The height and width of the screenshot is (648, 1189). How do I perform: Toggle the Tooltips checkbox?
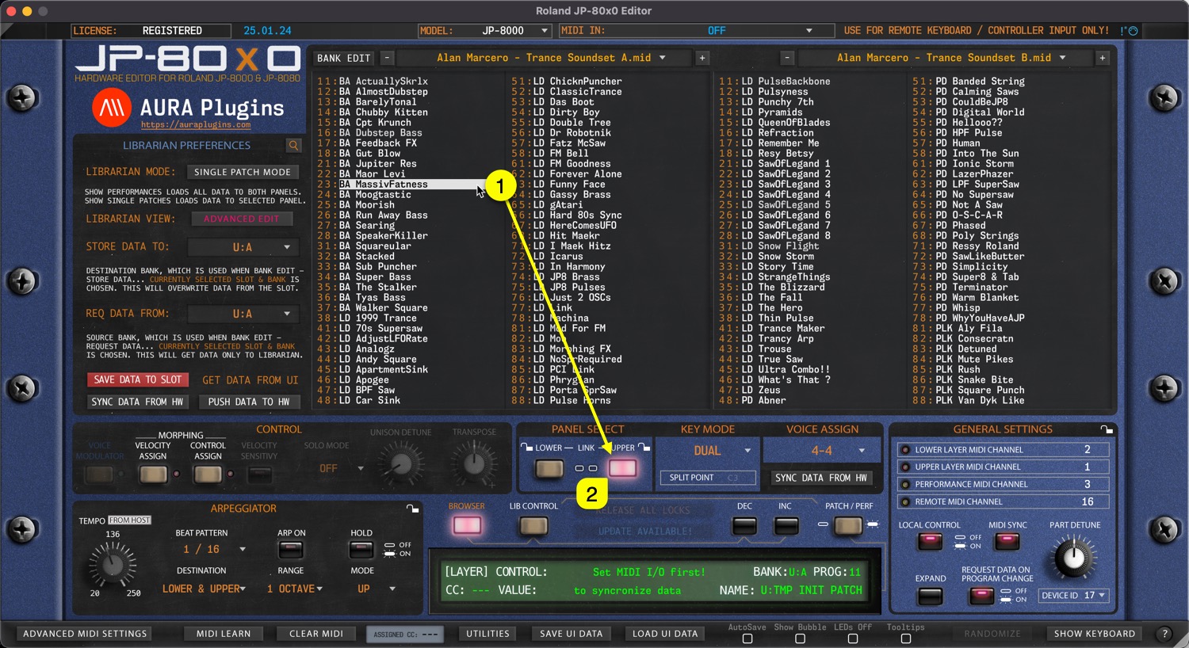tap(905, 638)
